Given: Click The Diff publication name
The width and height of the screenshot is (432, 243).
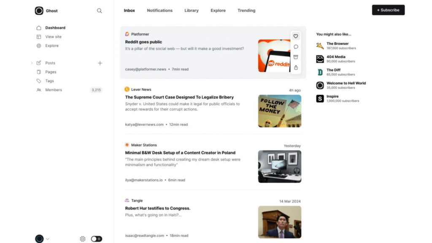Looking at the screenshot, I should tap(333, 70).
